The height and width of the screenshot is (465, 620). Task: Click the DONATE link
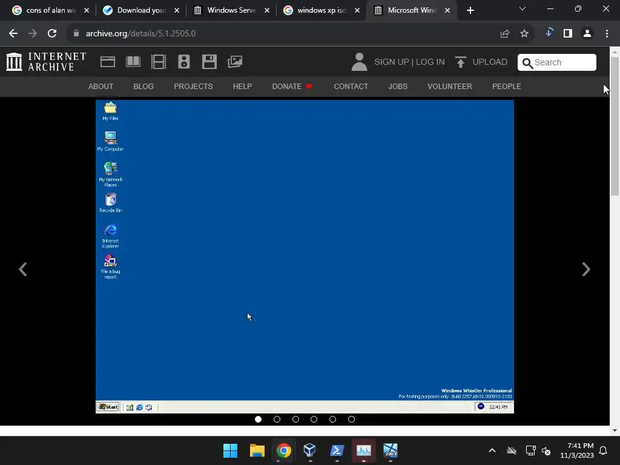coord(292,86)
